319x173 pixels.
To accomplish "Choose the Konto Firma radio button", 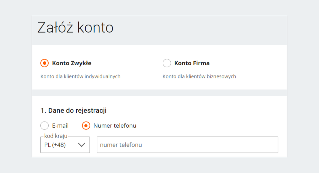I will pos(167,63).
